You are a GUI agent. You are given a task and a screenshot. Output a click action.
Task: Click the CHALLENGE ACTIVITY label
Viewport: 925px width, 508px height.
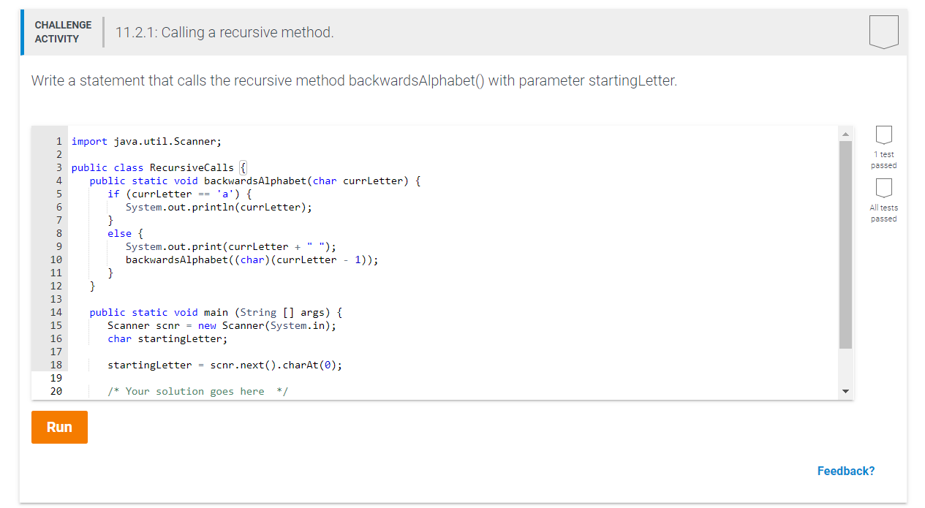63,31
